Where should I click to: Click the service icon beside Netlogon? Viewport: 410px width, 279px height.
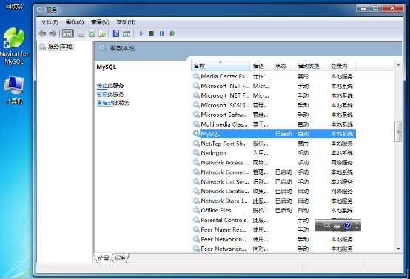coord(196,152)
